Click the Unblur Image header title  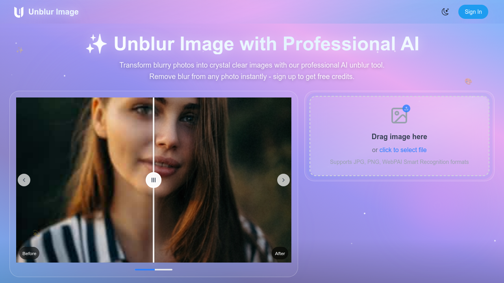(53, 12)
